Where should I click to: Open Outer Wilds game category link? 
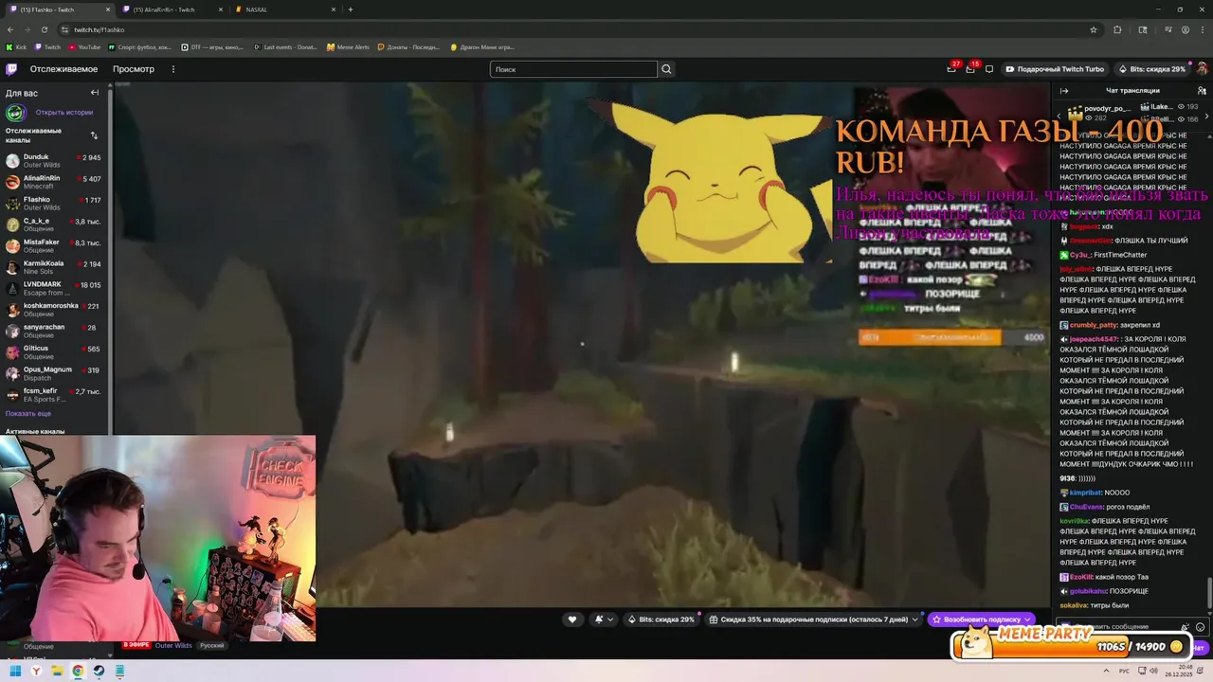[x=173, y=646]
